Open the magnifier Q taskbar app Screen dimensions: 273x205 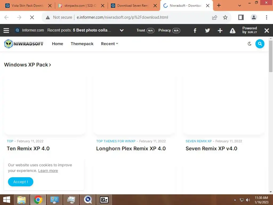pos(88,200)
